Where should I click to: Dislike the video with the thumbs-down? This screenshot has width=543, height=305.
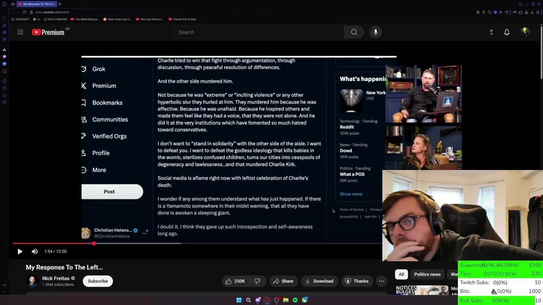click(x=257, y=281)
